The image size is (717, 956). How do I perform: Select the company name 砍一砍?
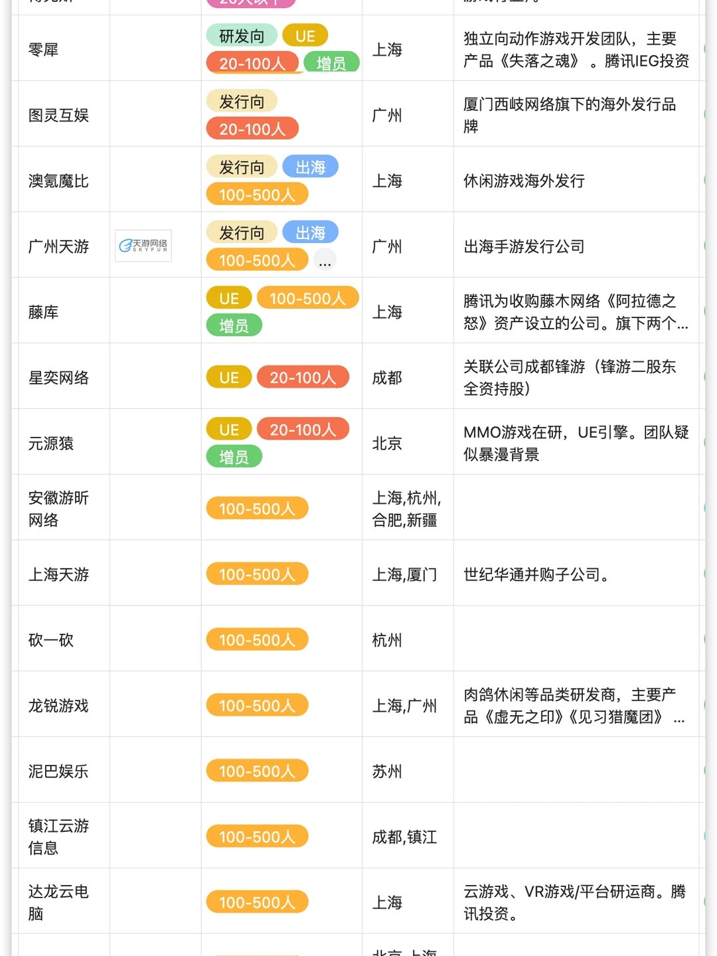coord(51,640)
